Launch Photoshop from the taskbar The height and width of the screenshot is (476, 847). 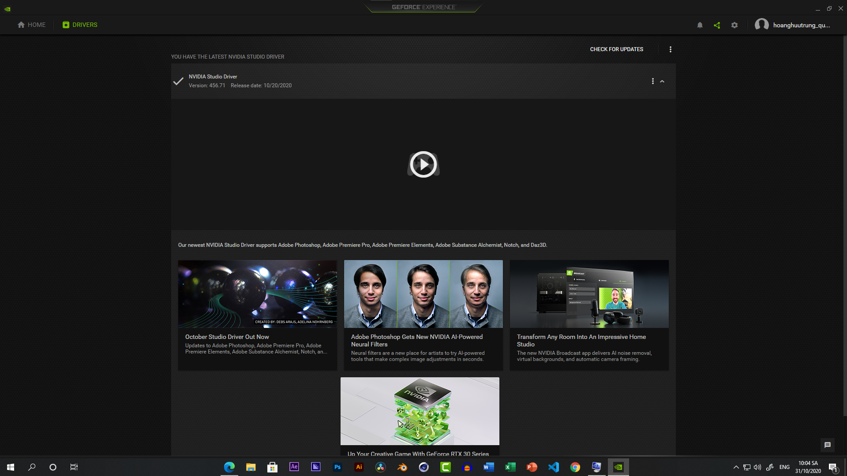coord(337,467)
